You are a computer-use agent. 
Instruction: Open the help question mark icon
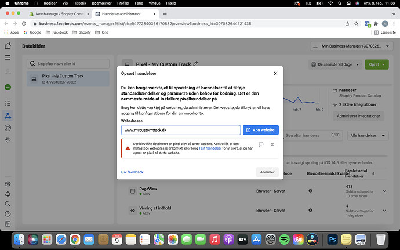(8, 213)
